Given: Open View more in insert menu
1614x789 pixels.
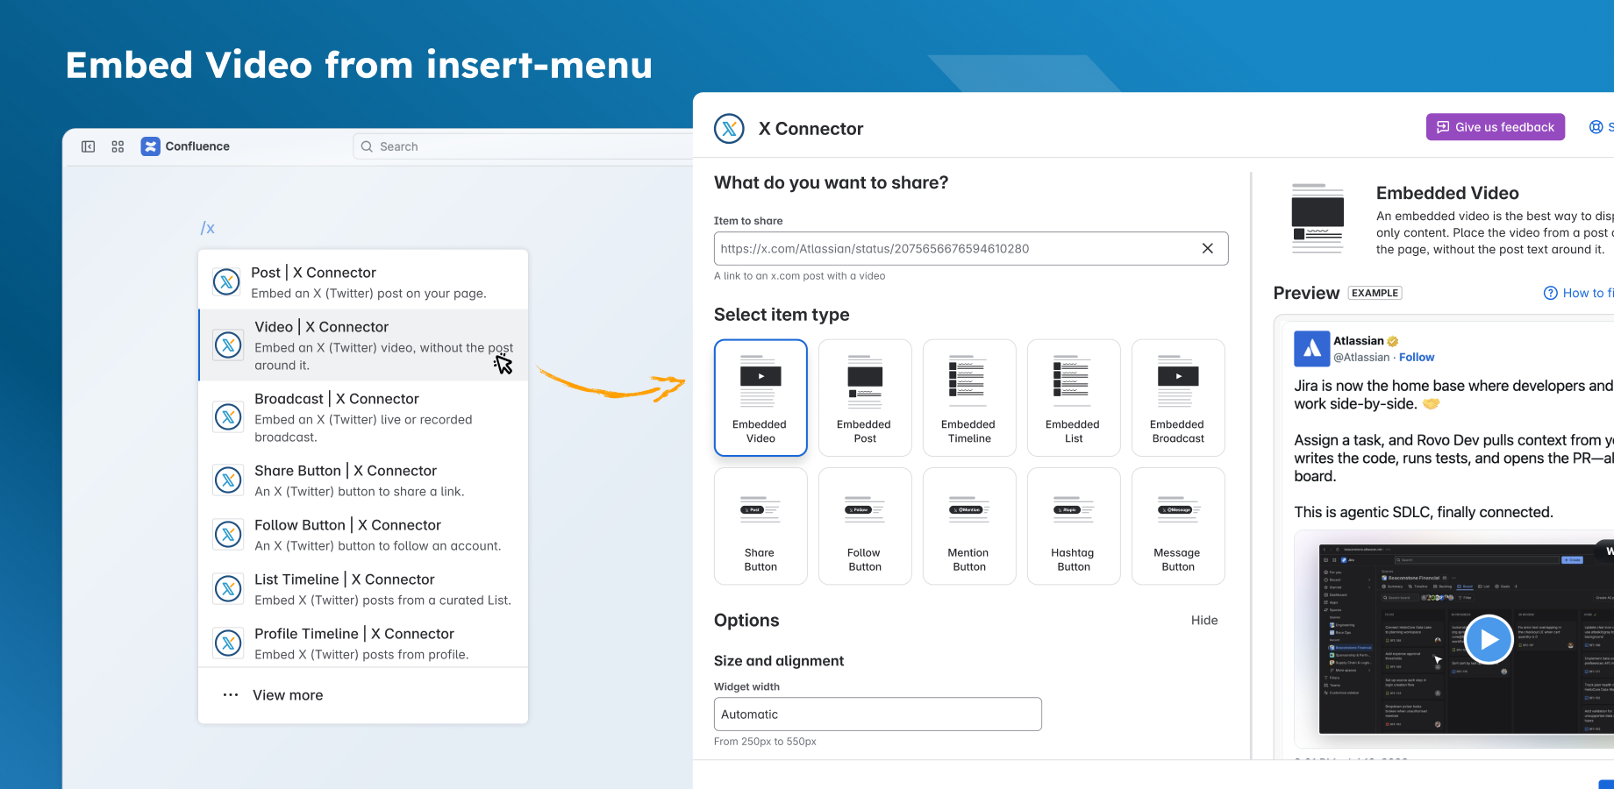Looking at the screenshot, I should tap(363, 695).
